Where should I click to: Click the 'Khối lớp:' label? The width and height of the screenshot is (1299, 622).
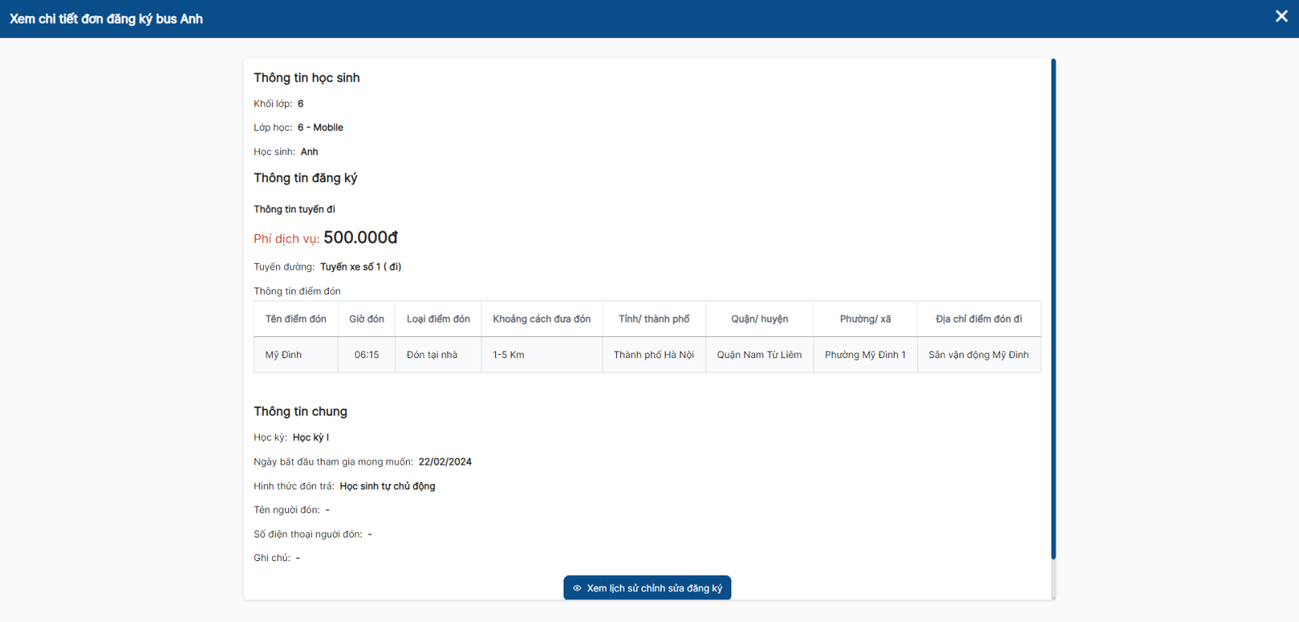pyautogui.click(x=273, y=104)
